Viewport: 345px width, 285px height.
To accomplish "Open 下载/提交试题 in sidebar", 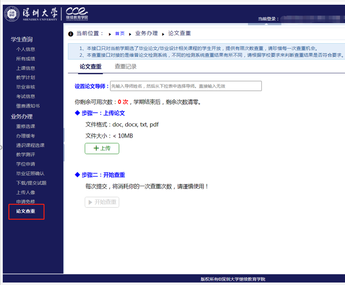I will pos(31,183).
